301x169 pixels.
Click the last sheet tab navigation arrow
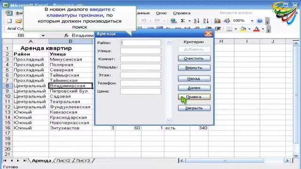coord(25,161)
